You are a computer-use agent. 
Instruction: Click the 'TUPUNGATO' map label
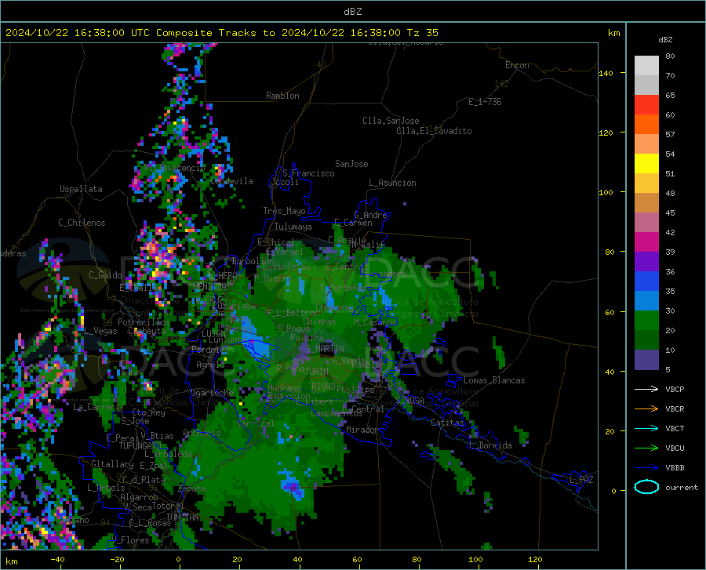coord(140,446)
